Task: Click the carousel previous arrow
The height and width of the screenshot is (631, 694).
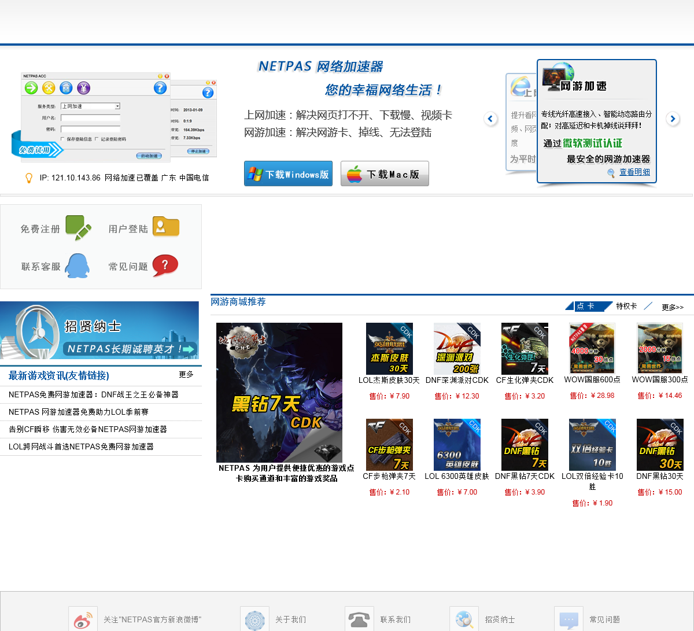Action: [x=490, y=119]
